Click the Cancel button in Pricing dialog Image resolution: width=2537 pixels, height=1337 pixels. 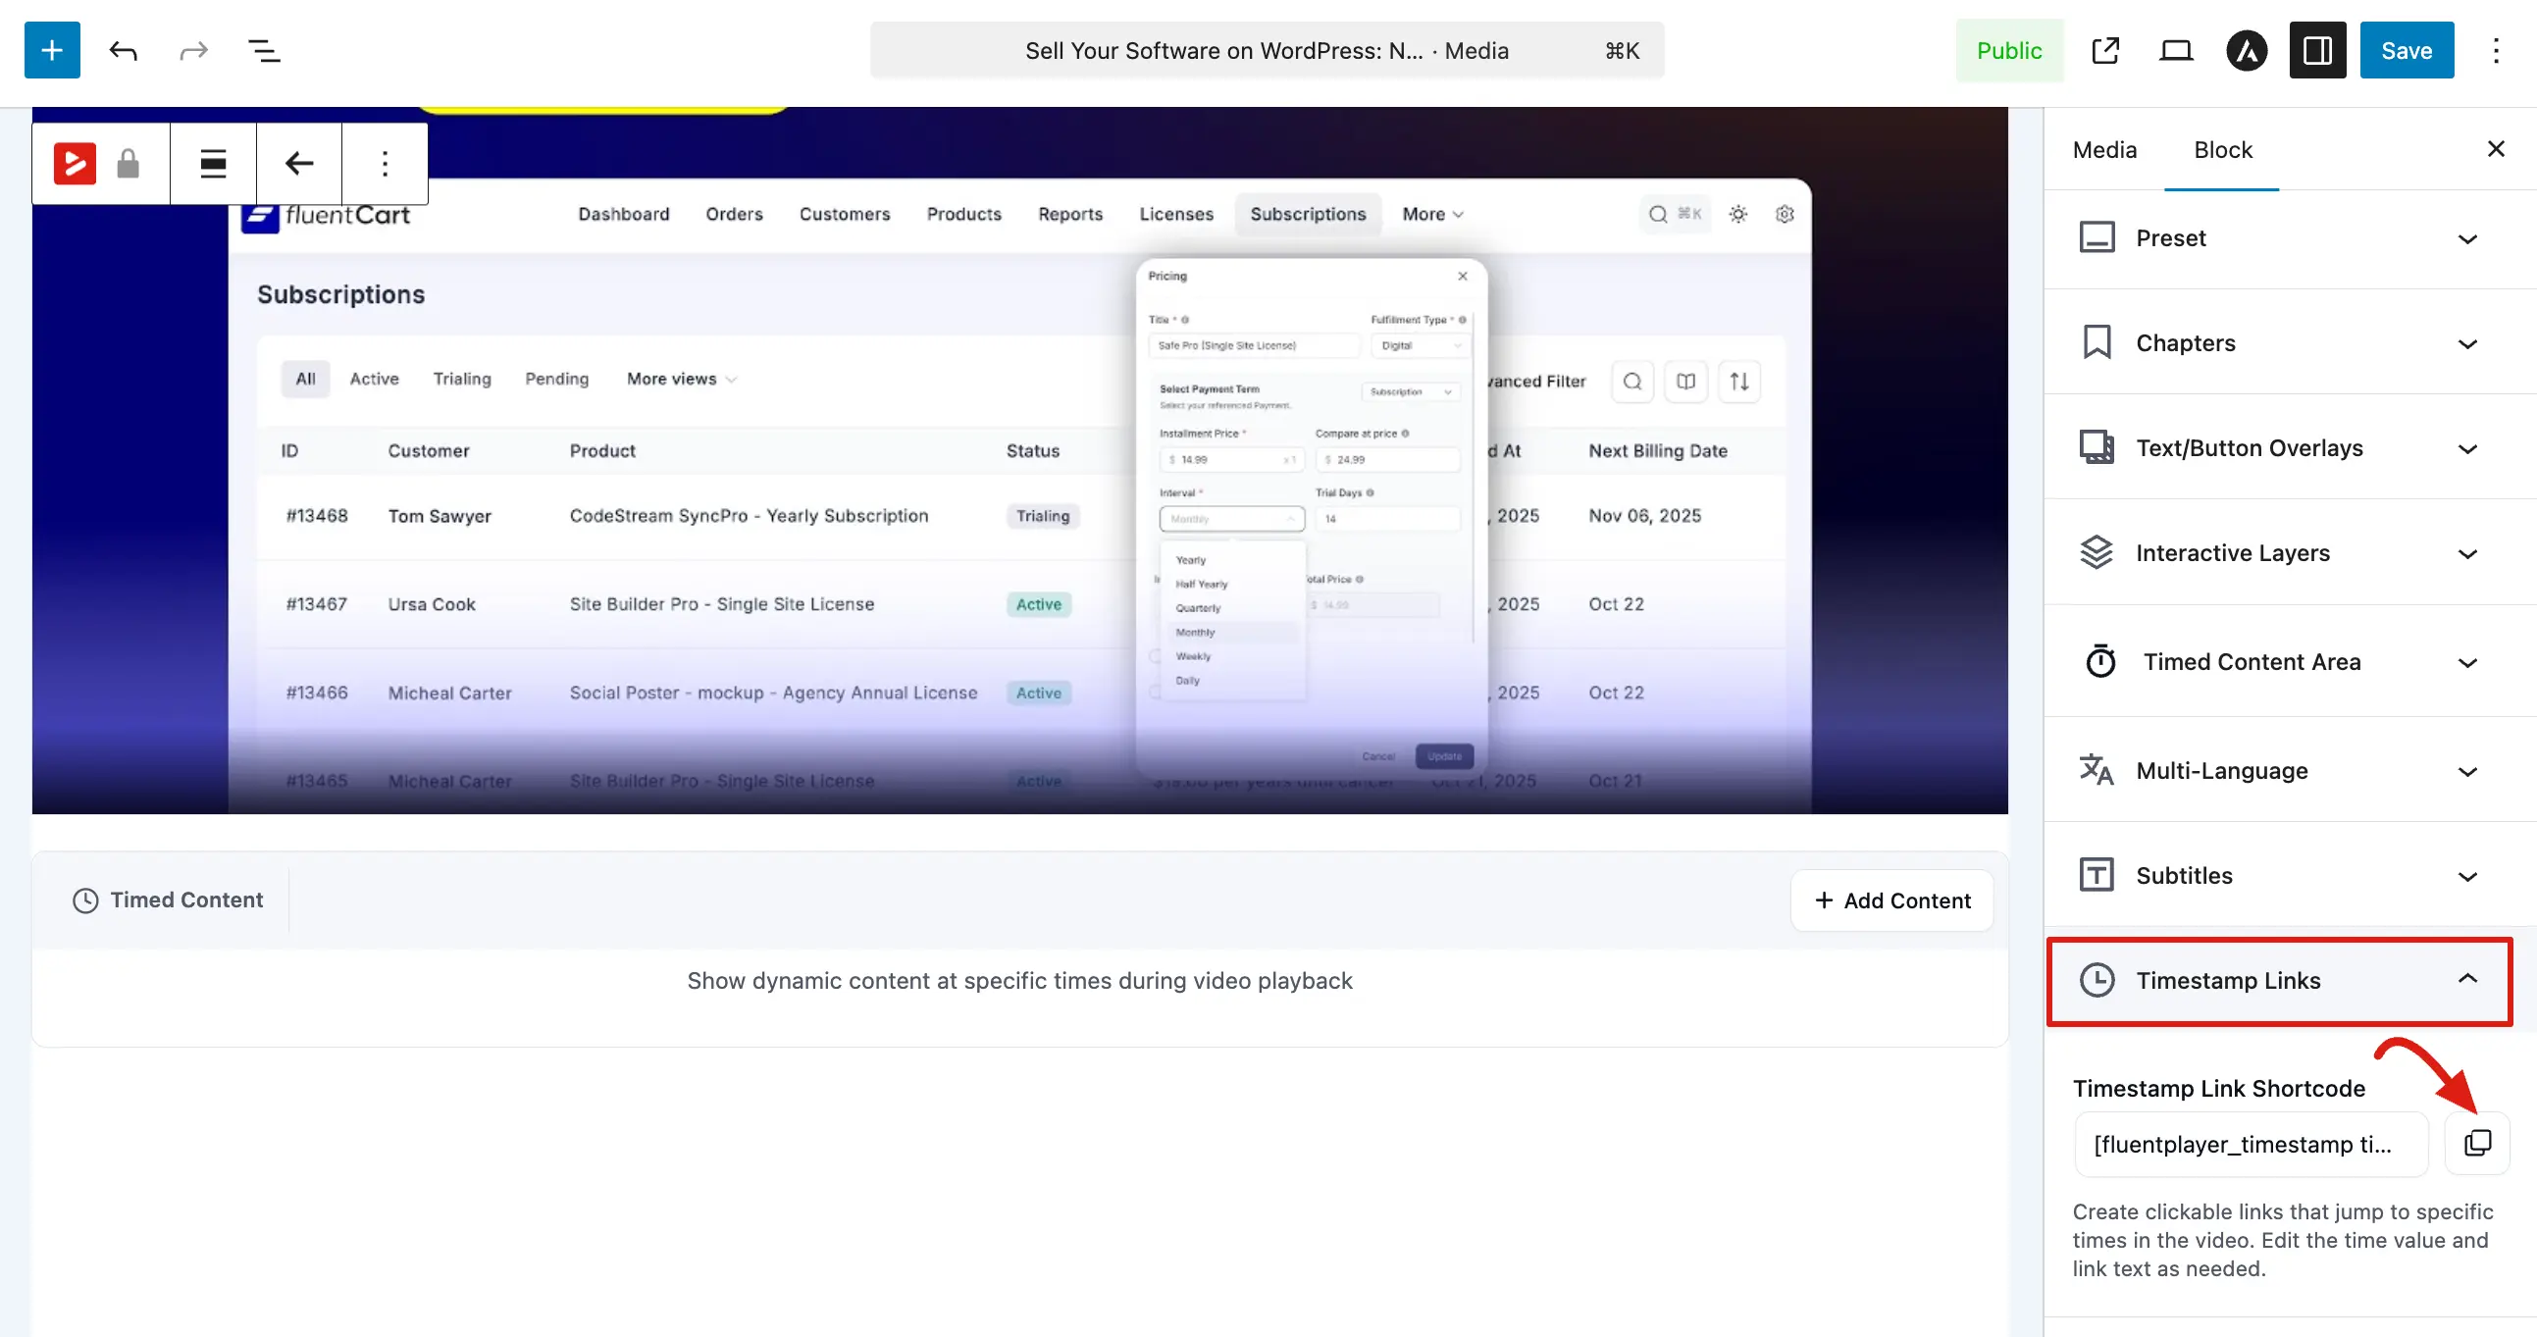click(x=1378, y=756)
